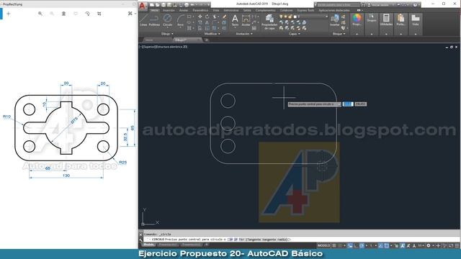Open the Propiedades color wheel panel

tap(357, 20)
